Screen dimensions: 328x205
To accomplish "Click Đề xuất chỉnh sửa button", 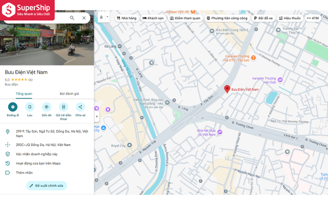I will point(46,186).
